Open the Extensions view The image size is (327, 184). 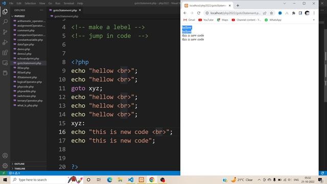(x=5, y=52)
